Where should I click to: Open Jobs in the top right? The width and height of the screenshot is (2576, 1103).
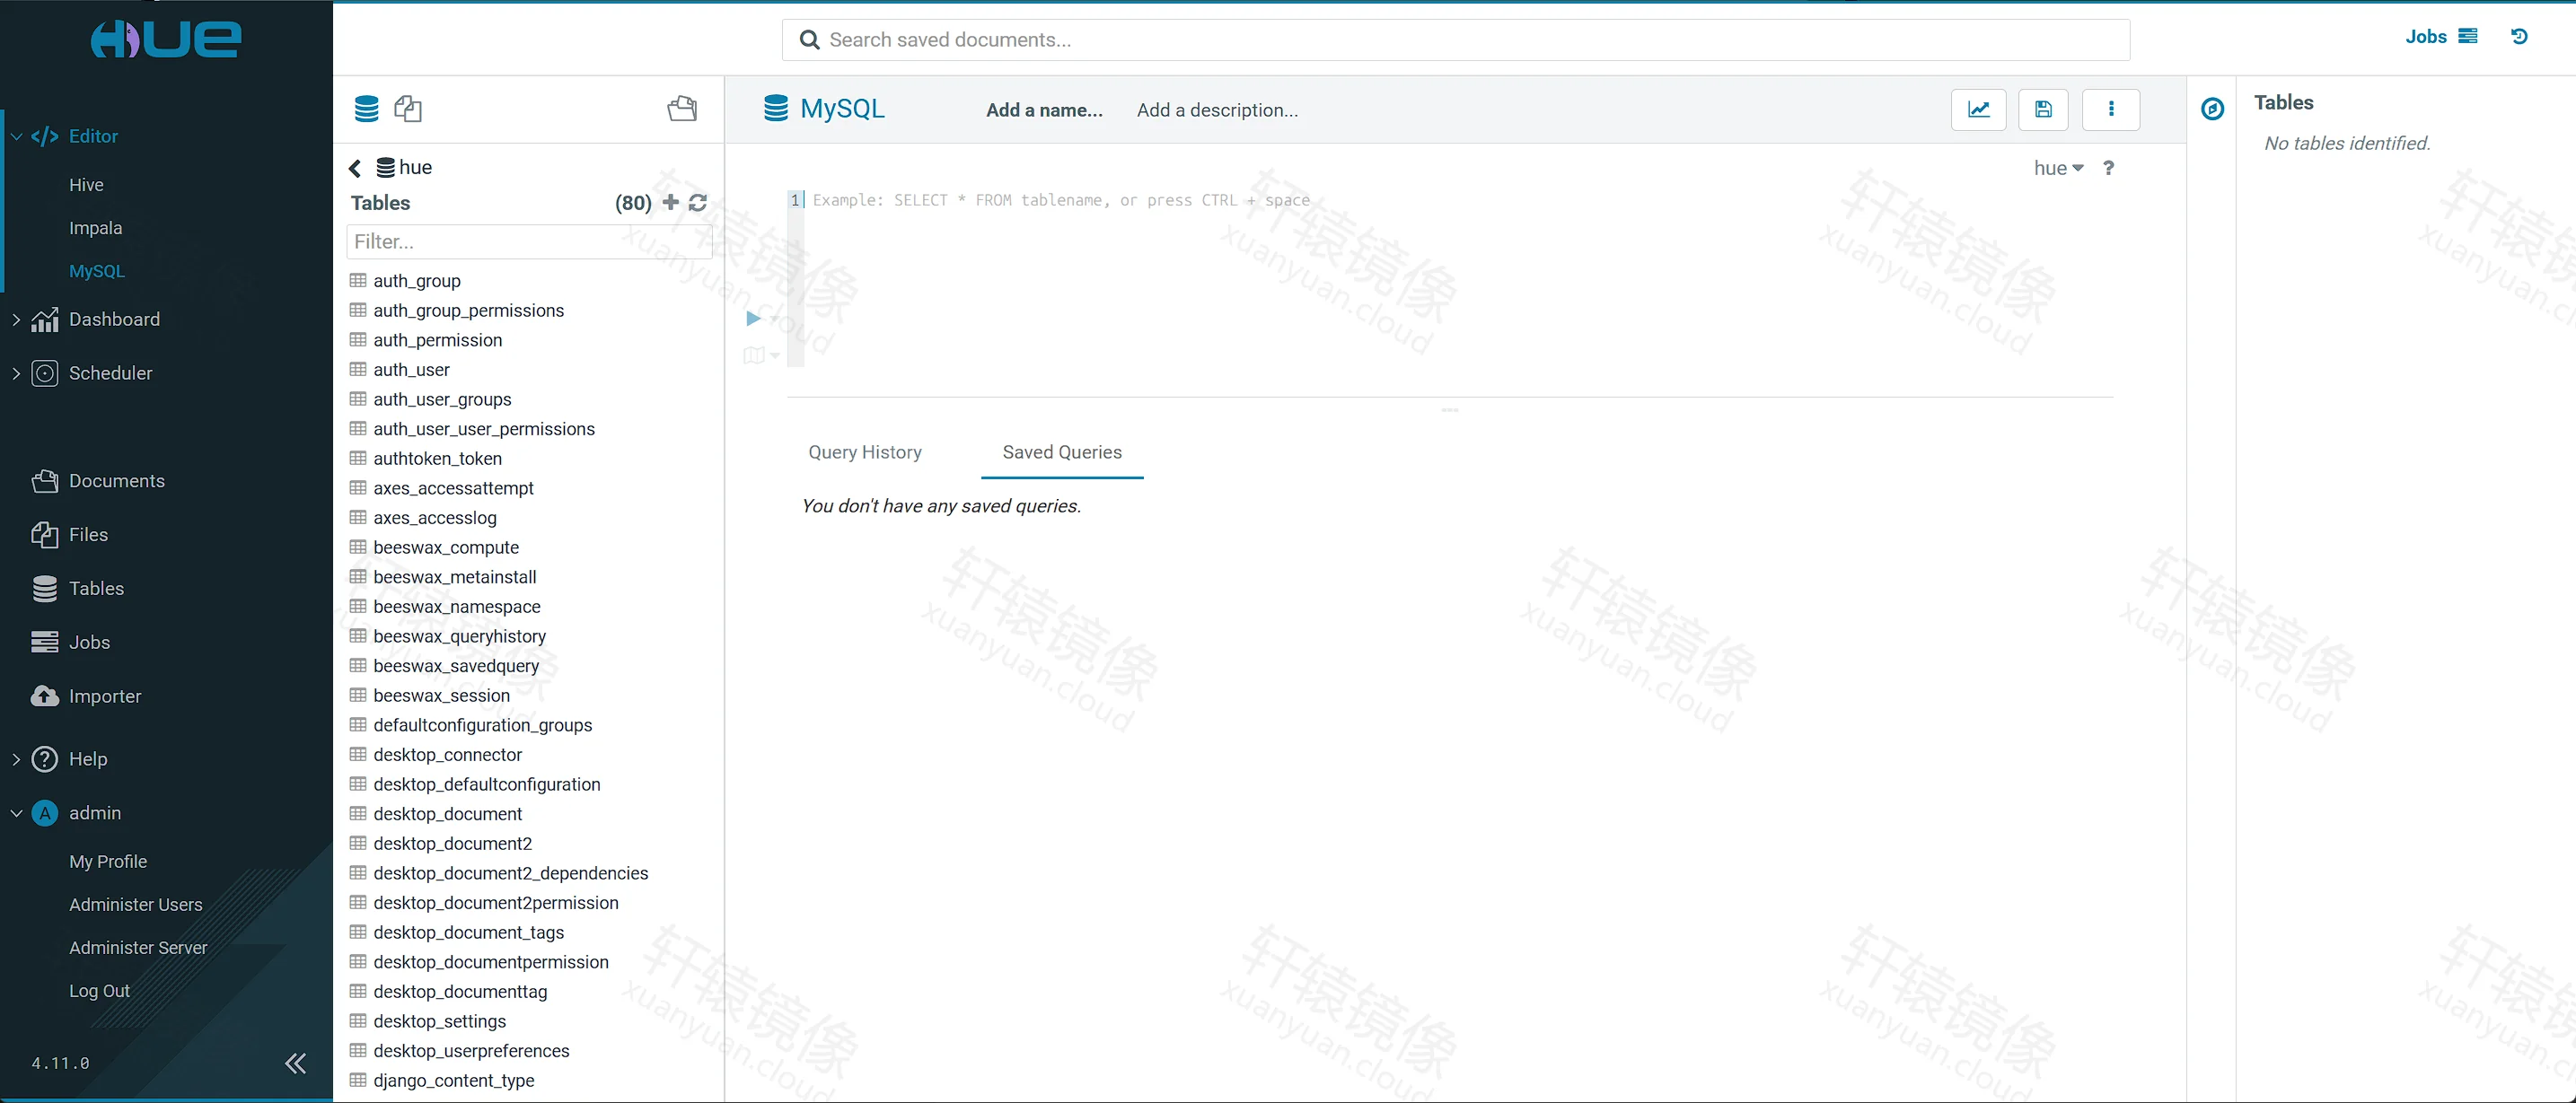2441,36
